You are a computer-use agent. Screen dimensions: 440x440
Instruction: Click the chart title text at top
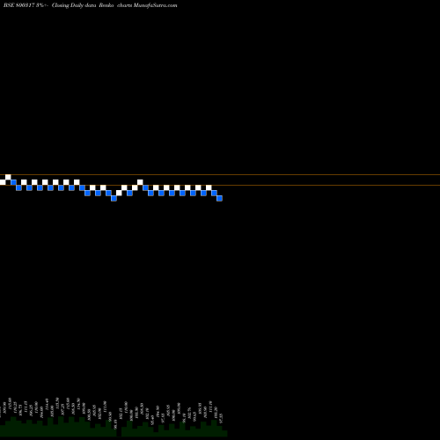coord(91,5)
